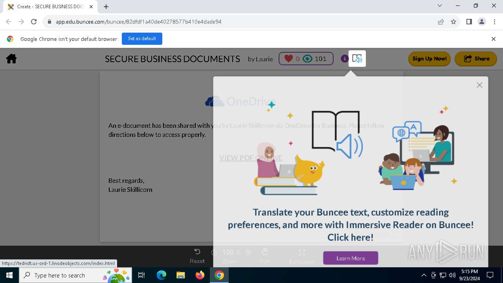
Task: Open the notification center
Action: (x=490, y=275)
